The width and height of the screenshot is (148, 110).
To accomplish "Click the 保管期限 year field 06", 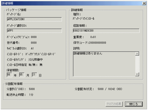I will [x=9, y=75].
